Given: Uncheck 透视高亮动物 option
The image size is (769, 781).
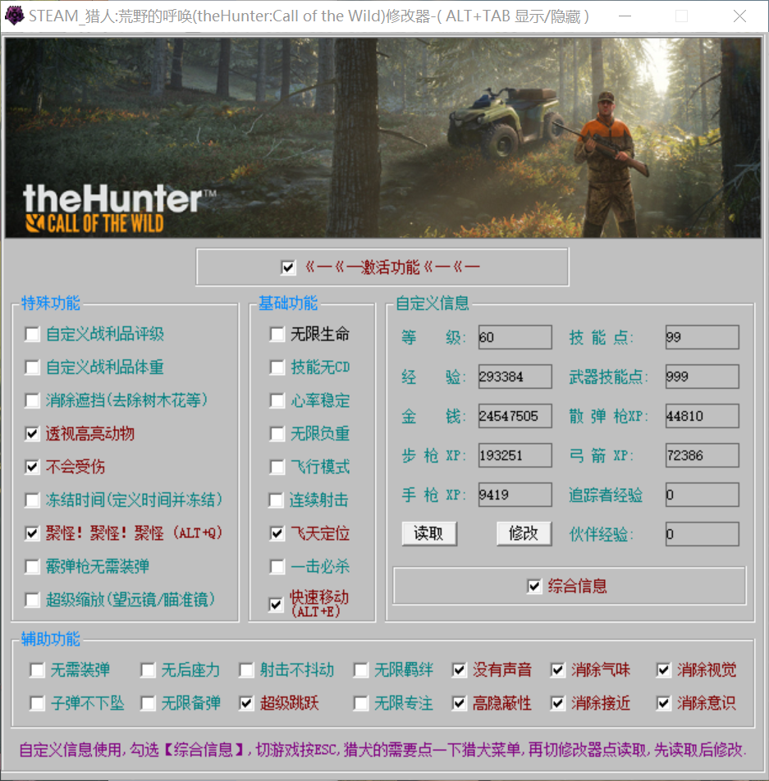Looking at the screenshot, I should pyautogui.click(x=32, y=434).
